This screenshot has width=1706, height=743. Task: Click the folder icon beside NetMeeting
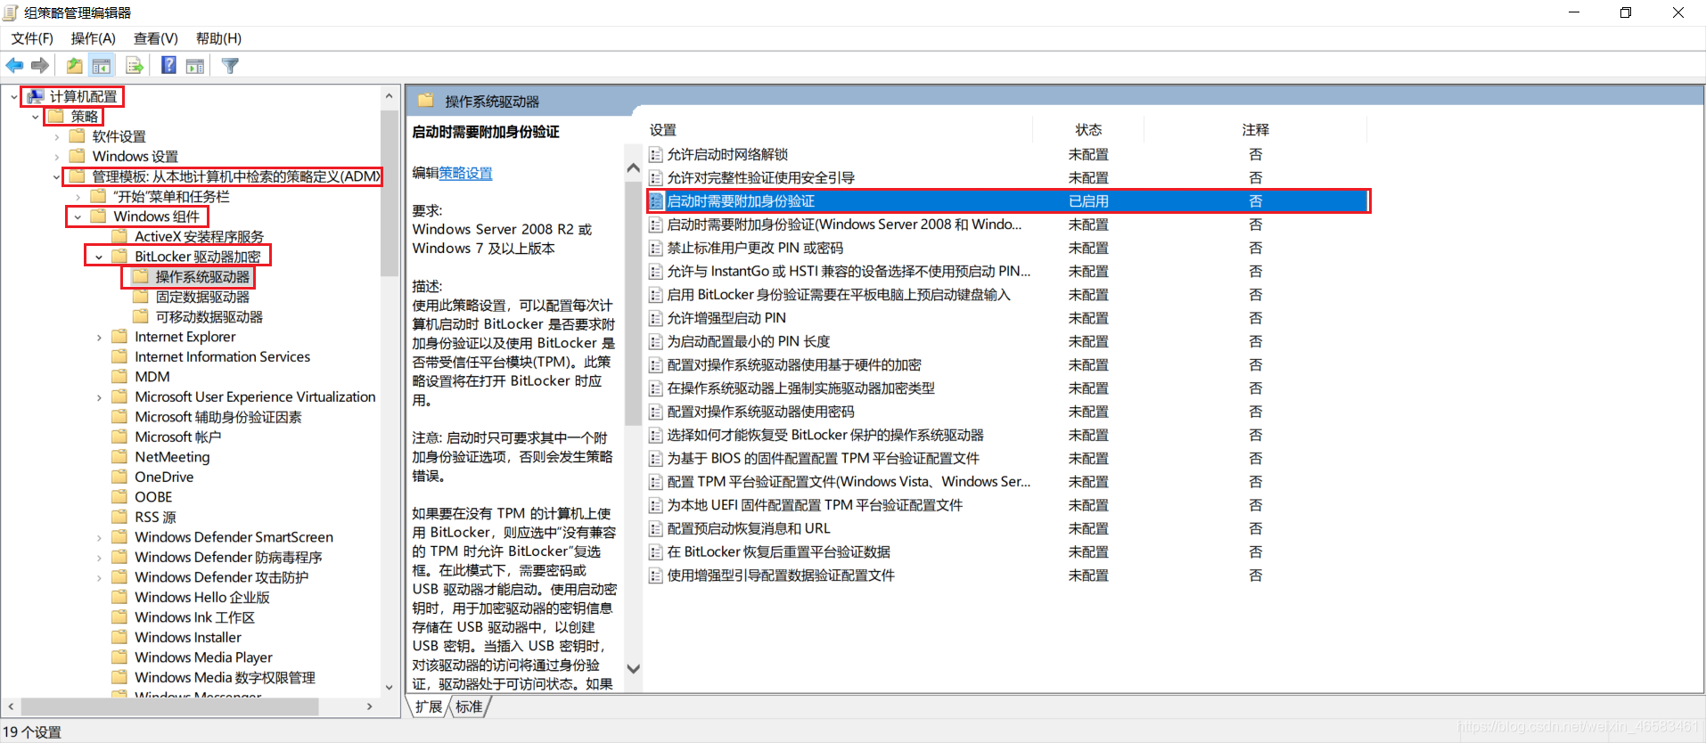tap(119, 457)
